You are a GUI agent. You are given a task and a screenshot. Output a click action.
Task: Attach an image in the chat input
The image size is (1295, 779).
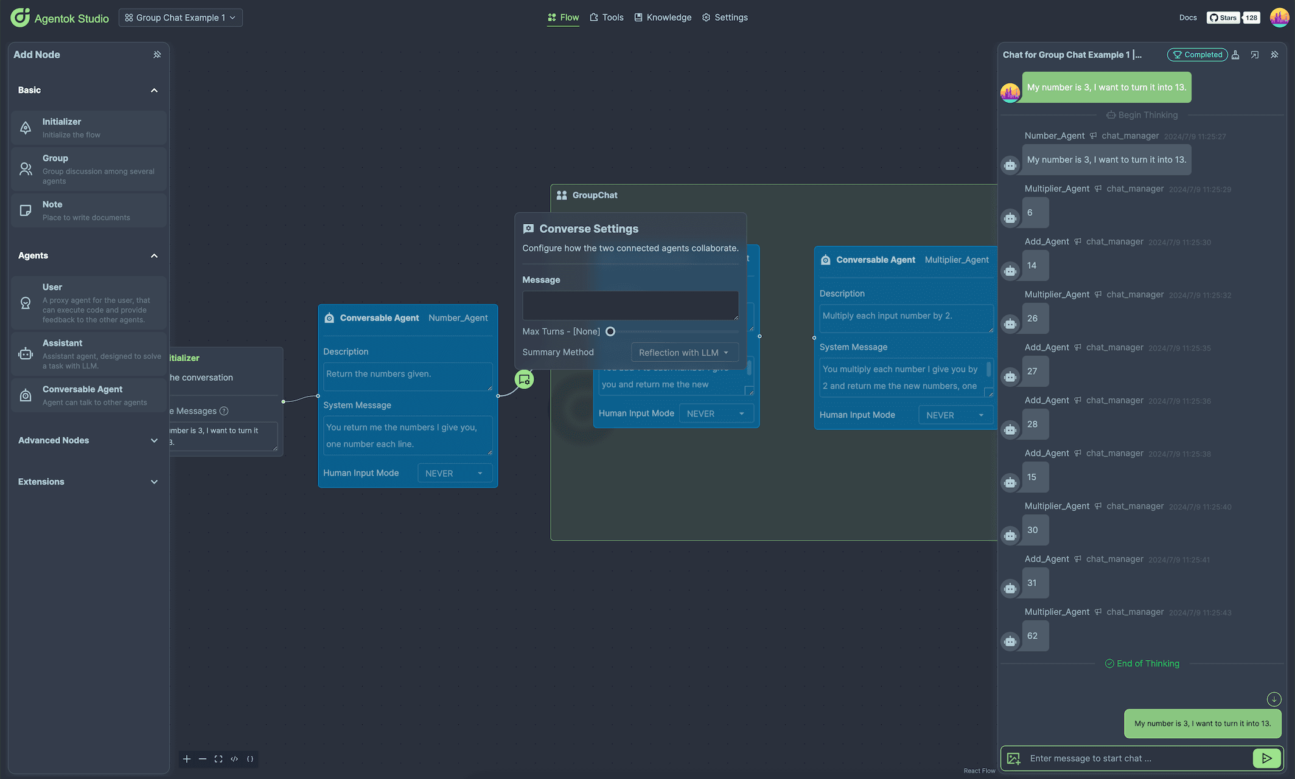click(1013, 758)
